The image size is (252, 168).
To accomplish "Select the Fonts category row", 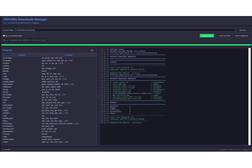I will point(49,100).
